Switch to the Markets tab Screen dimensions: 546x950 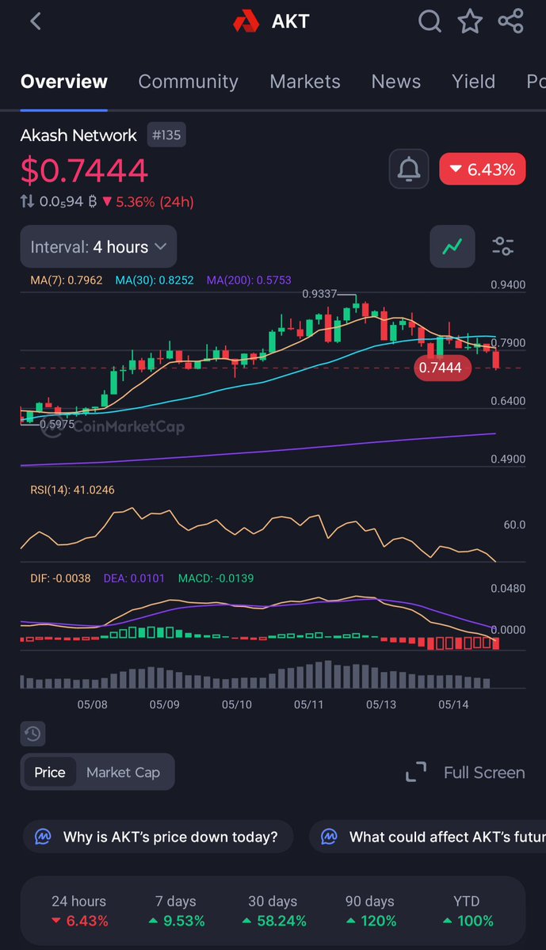coord(305,81)
